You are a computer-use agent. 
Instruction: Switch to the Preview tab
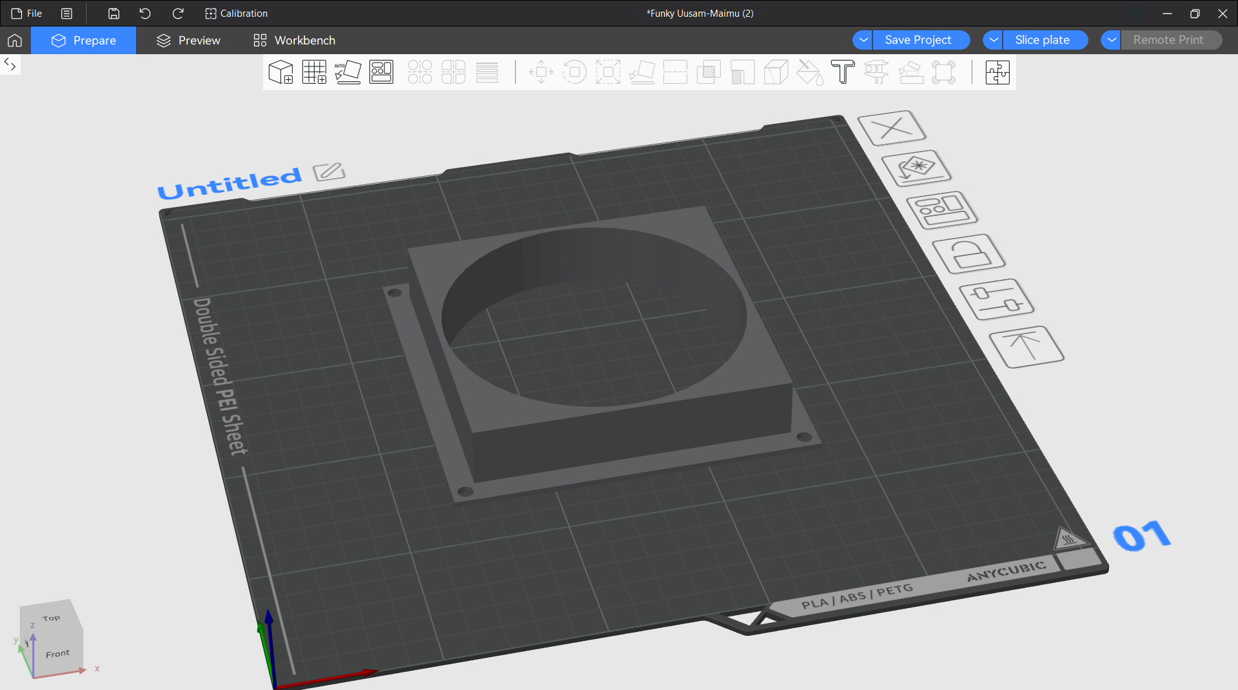point(188,40)
